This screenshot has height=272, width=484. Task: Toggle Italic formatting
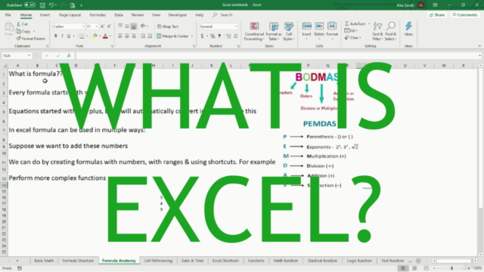coord(62,36)
